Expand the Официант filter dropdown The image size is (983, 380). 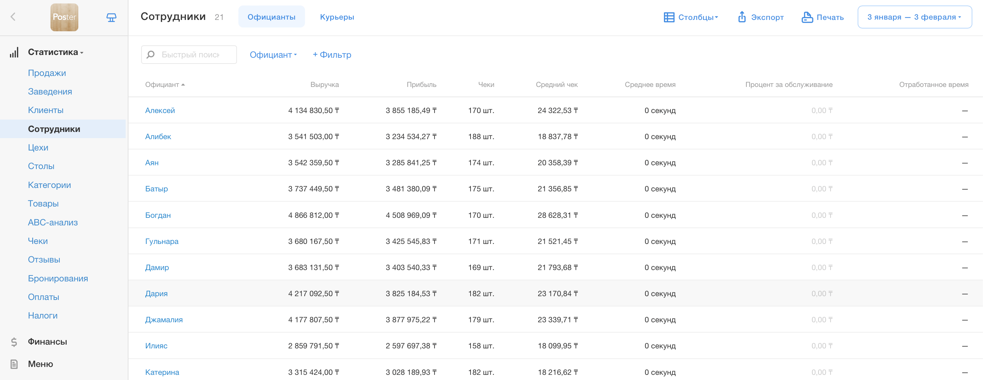pos(273,55)
